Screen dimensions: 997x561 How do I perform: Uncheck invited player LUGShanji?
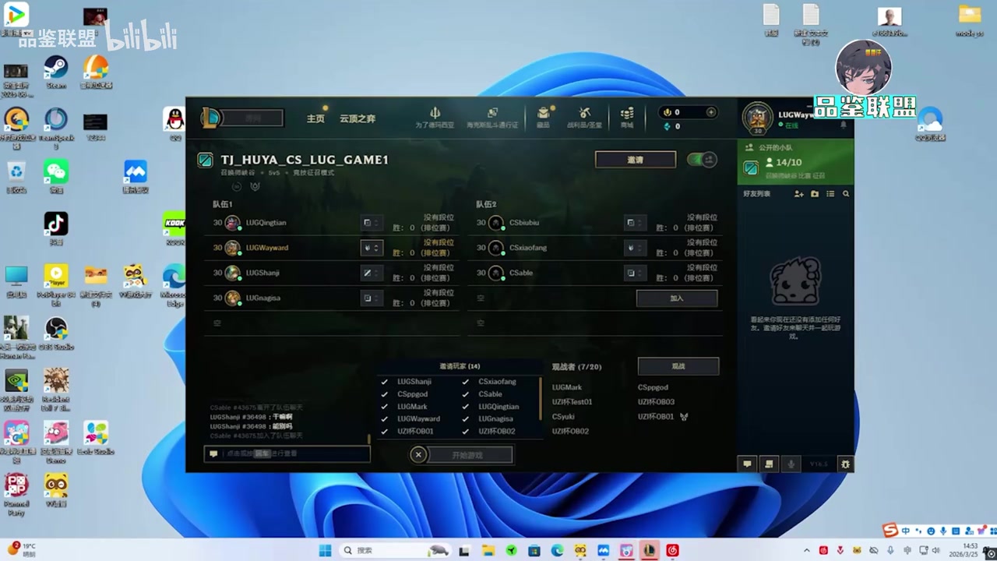(x=384, y=382)
